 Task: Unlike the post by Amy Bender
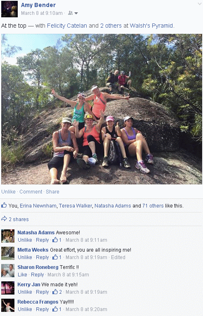click(9, 192)
